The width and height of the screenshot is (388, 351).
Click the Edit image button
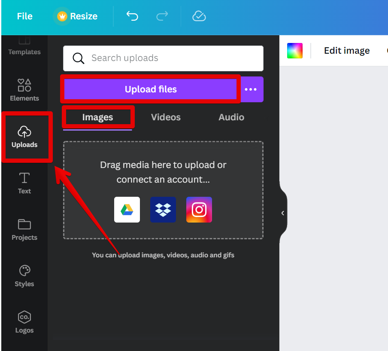tap(347, 51)
